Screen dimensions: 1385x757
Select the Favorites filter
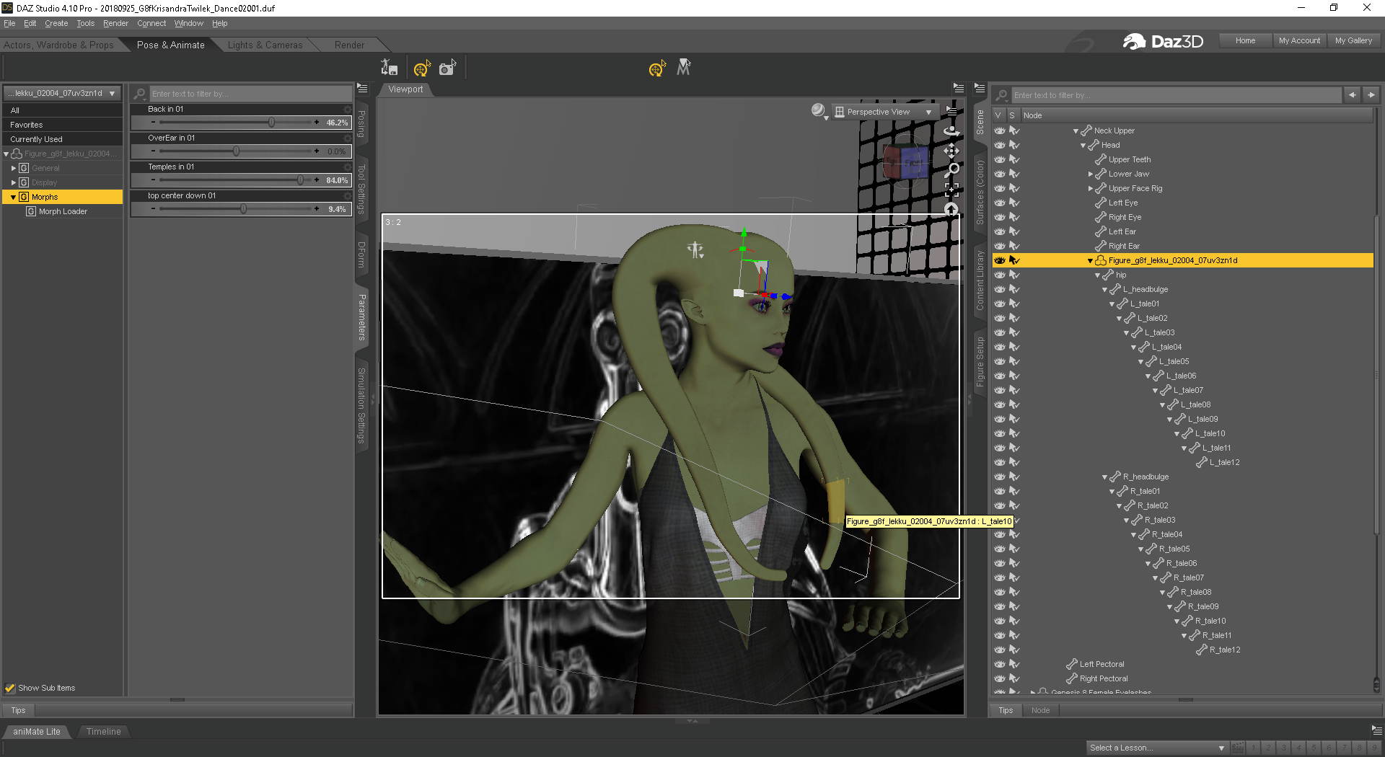[63, 125]
